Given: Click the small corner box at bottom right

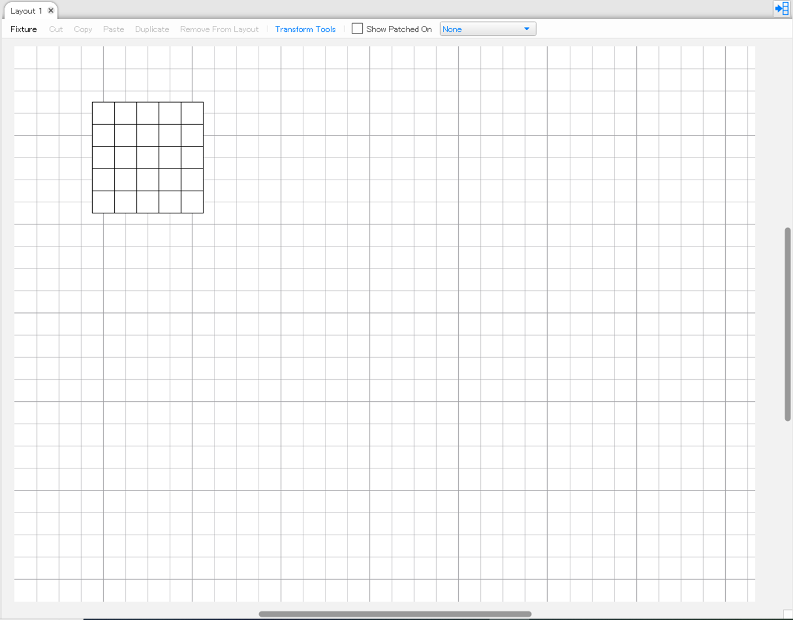Looking at the screenshot, I should [787, 614].
